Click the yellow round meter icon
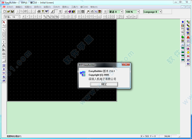 tap(188, 52)
